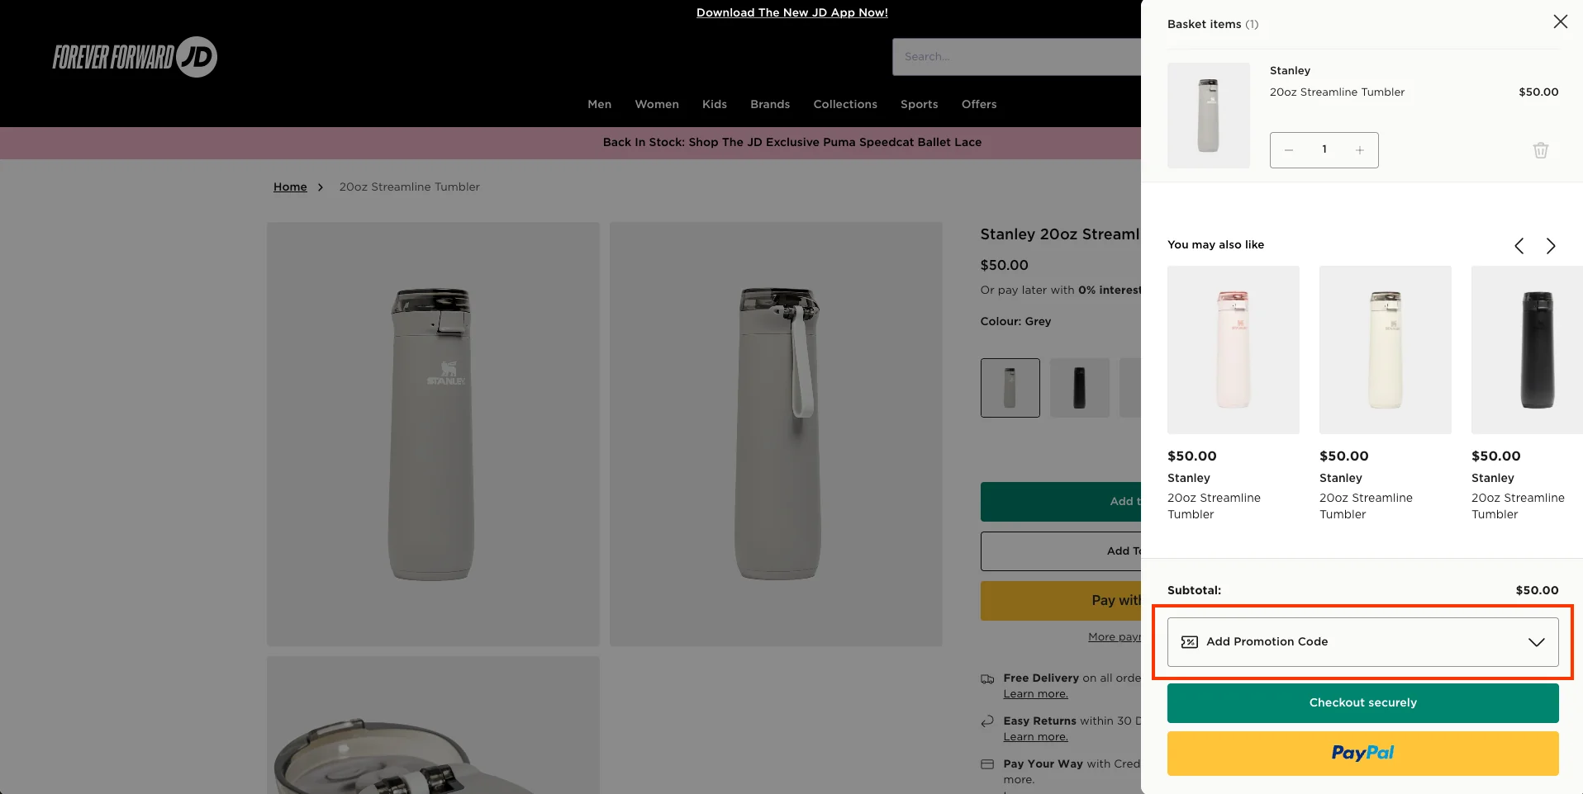Viewport: 1583px width, 794px height.
Task: Click the white outlined Add To button
Action: tap(1061, 551)
